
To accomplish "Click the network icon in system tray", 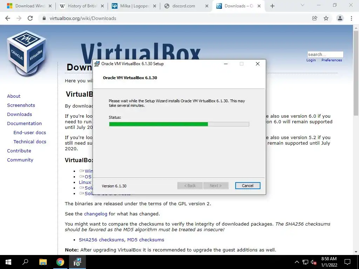I will (305, 262).
